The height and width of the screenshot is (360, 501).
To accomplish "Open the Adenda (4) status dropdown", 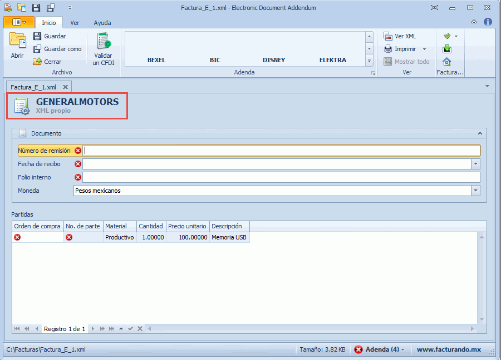I will [379, 349].
